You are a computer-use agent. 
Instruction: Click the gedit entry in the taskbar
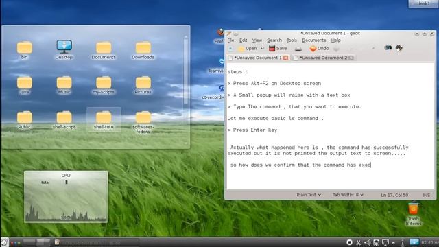click(96, 242)
